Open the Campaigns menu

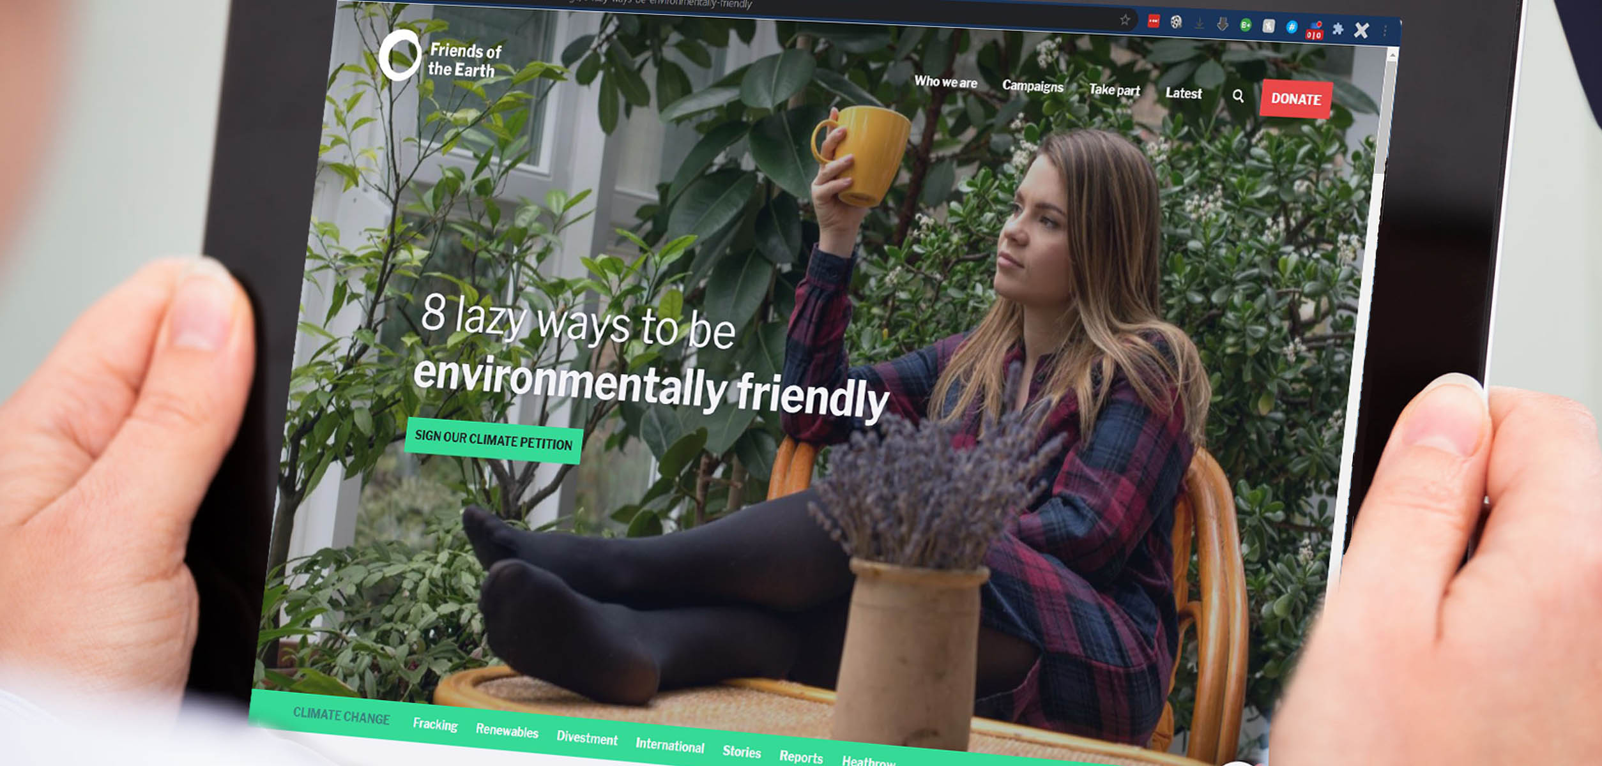(x=1032, y=86)
